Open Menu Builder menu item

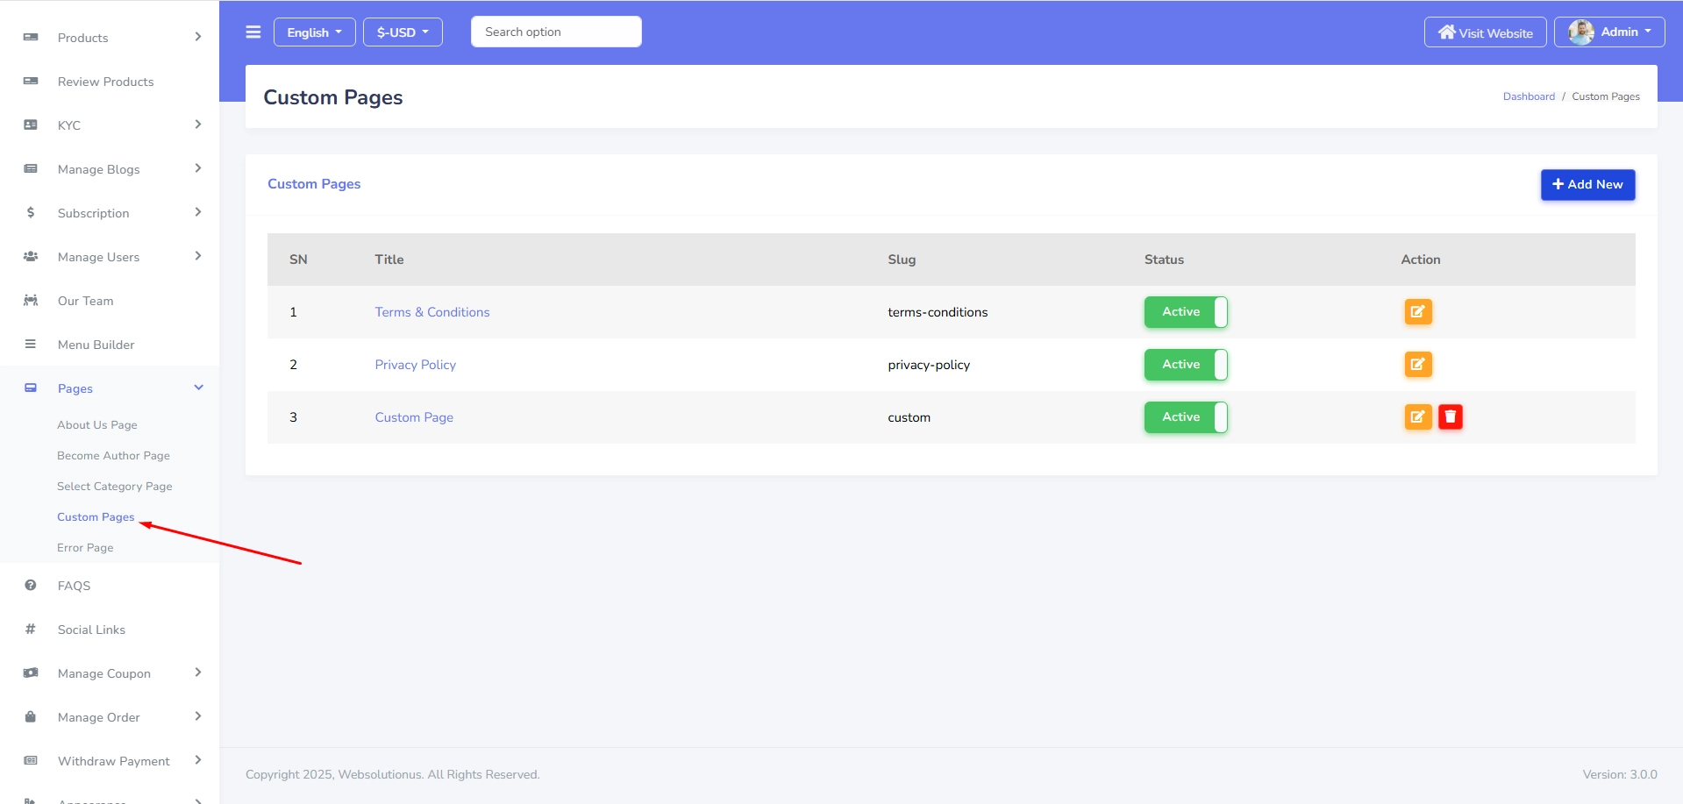click(x=96, y=345)
